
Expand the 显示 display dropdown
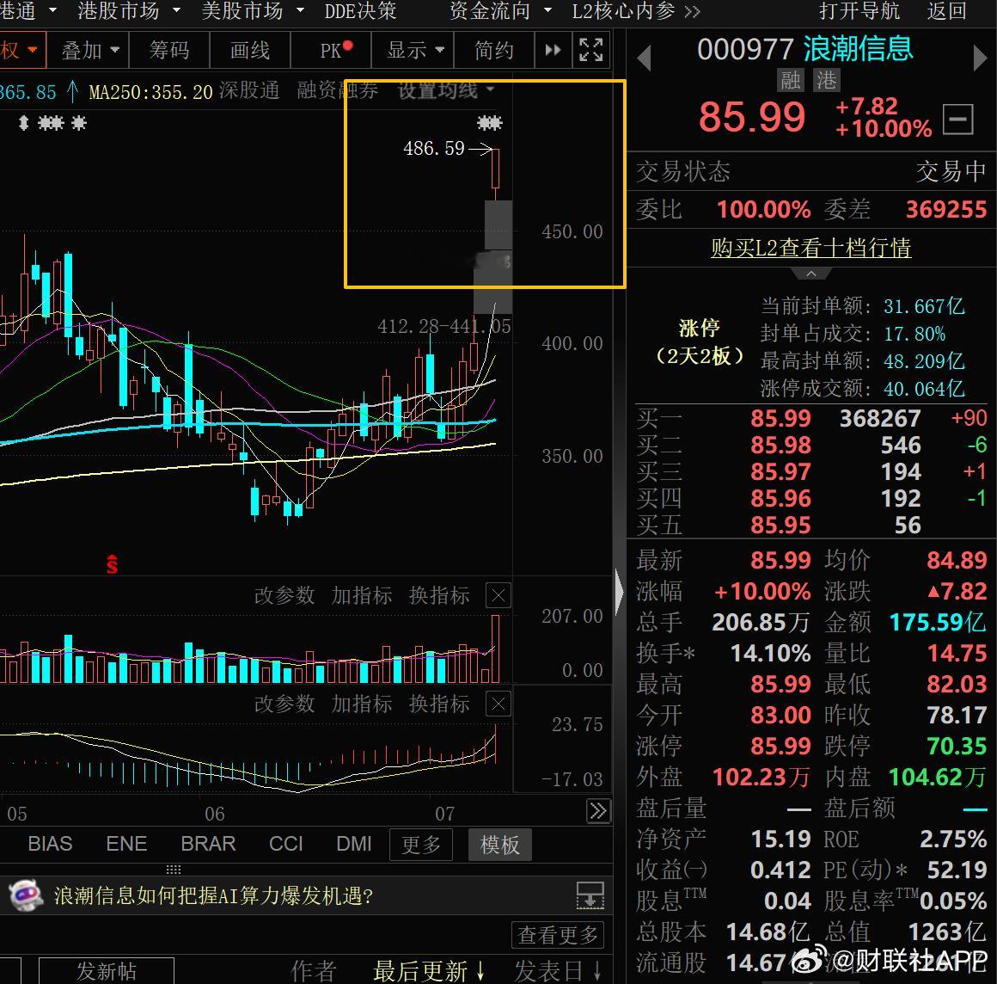coord(414,50)
